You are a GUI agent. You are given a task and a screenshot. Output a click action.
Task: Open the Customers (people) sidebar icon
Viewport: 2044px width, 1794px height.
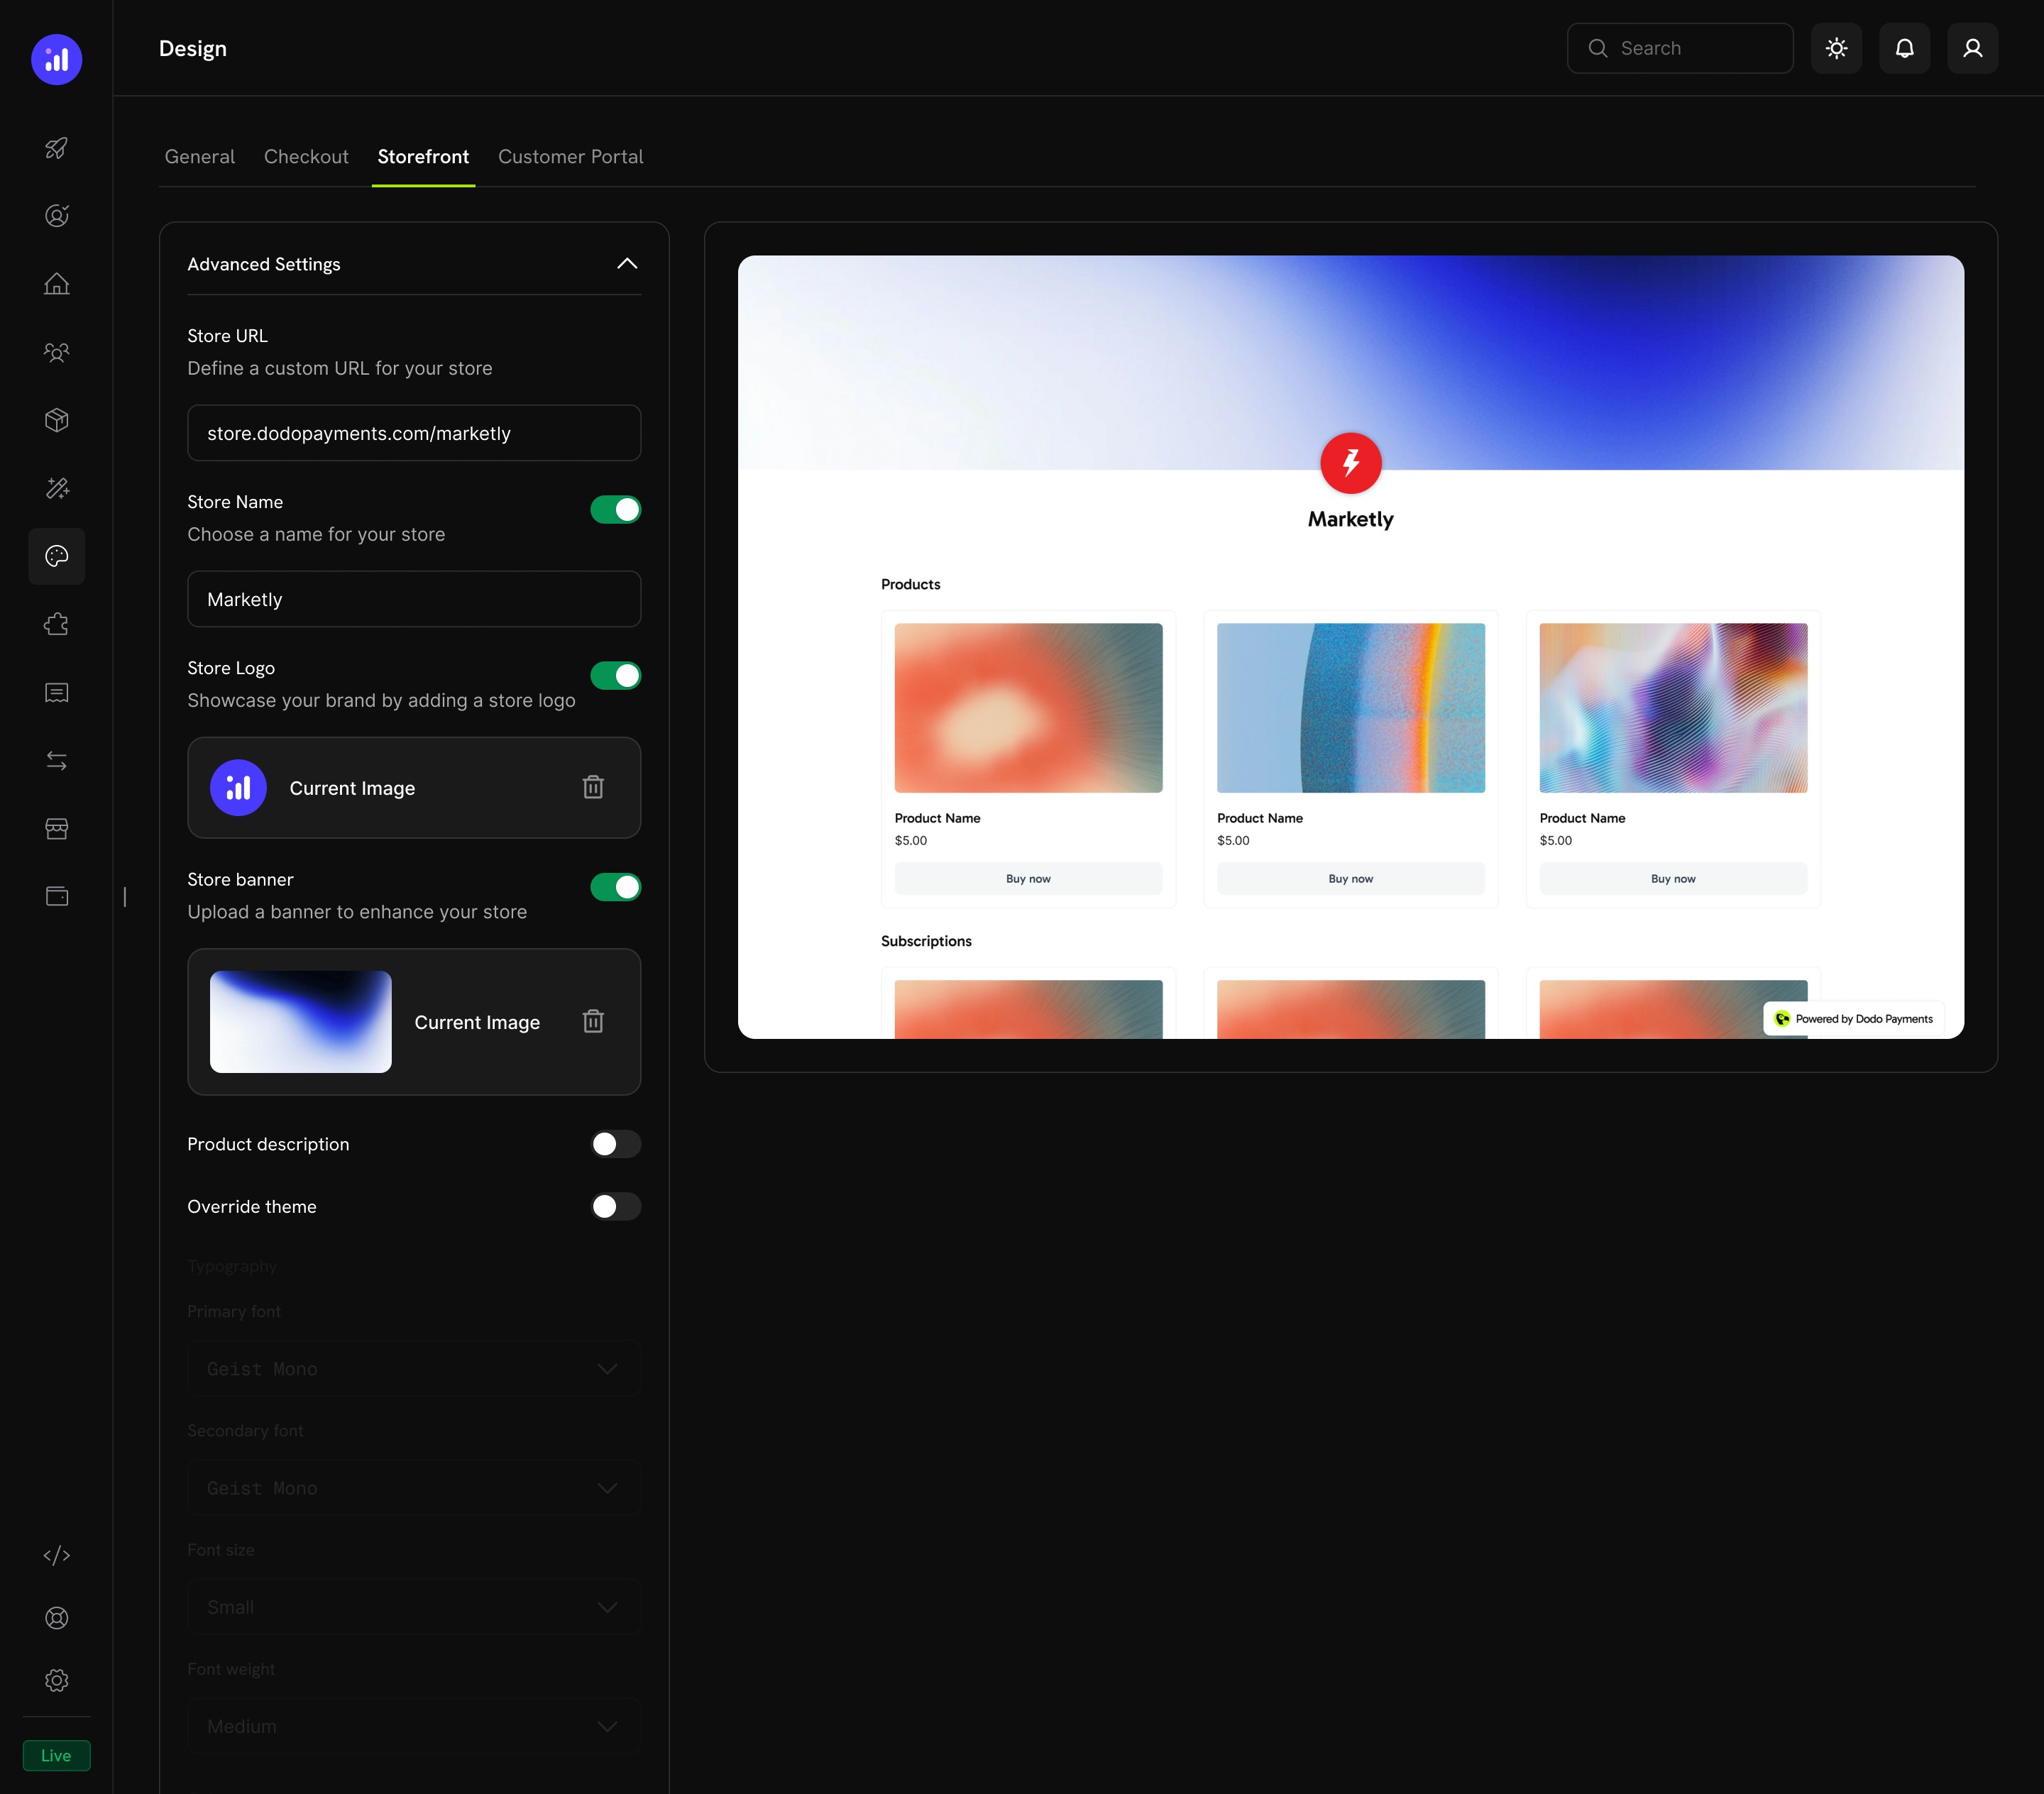(56, 352)
